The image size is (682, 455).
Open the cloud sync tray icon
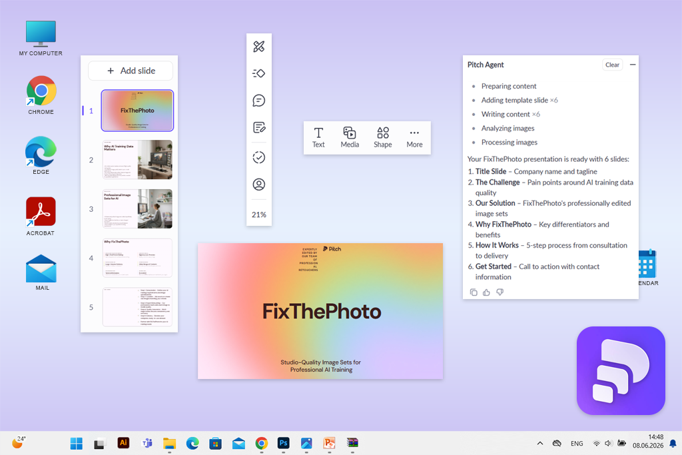(557, 443)
